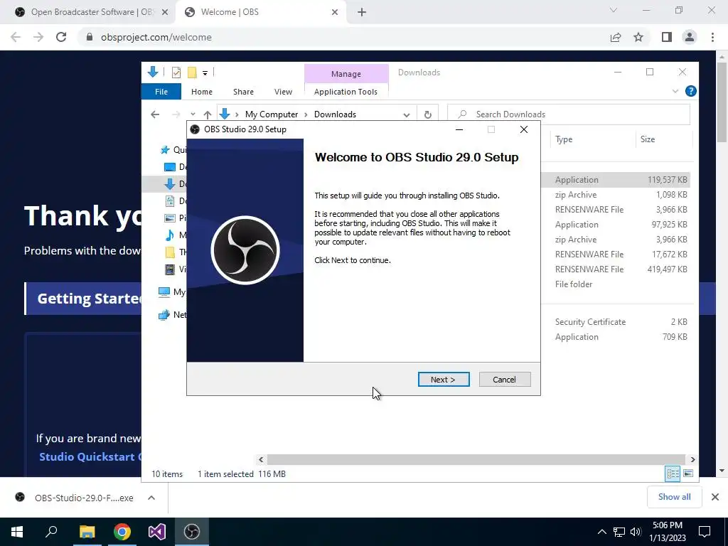Click the obsproject.com/welcome address bar
This screenshot has width=728, height=546.
tap(156, 37)
